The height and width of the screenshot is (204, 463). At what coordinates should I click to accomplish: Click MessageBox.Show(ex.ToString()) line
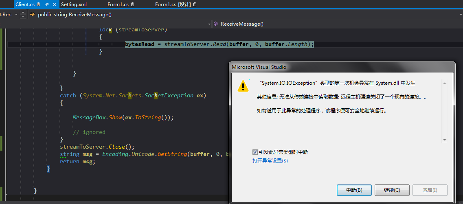123,118
